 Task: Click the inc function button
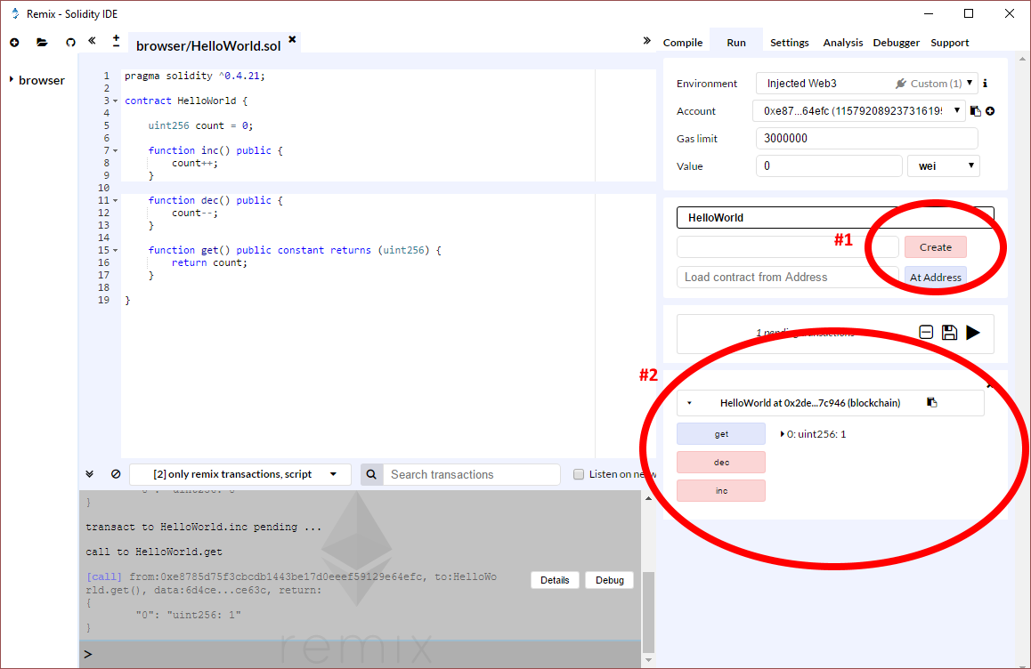click(x=721, y=491)
